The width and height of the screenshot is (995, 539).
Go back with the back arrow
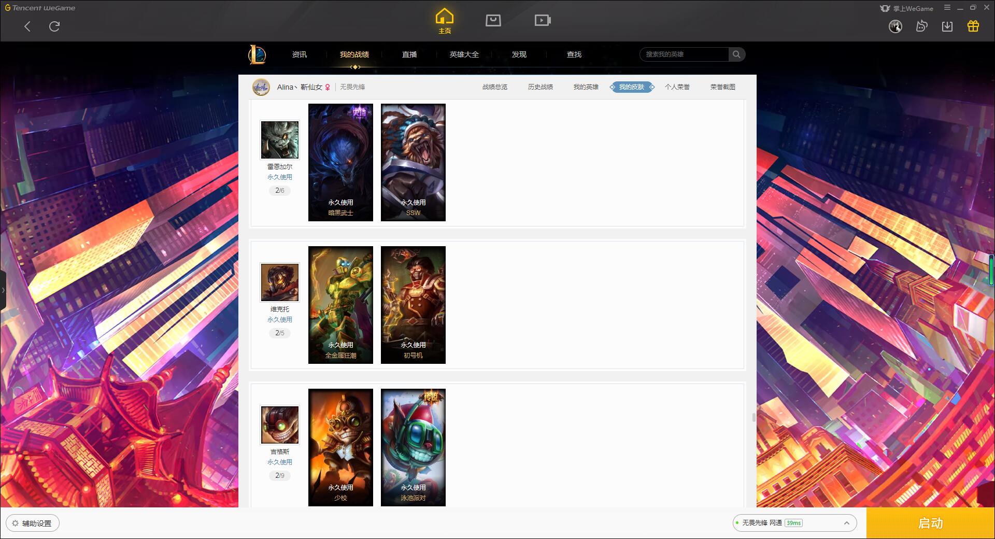(27, 26)
